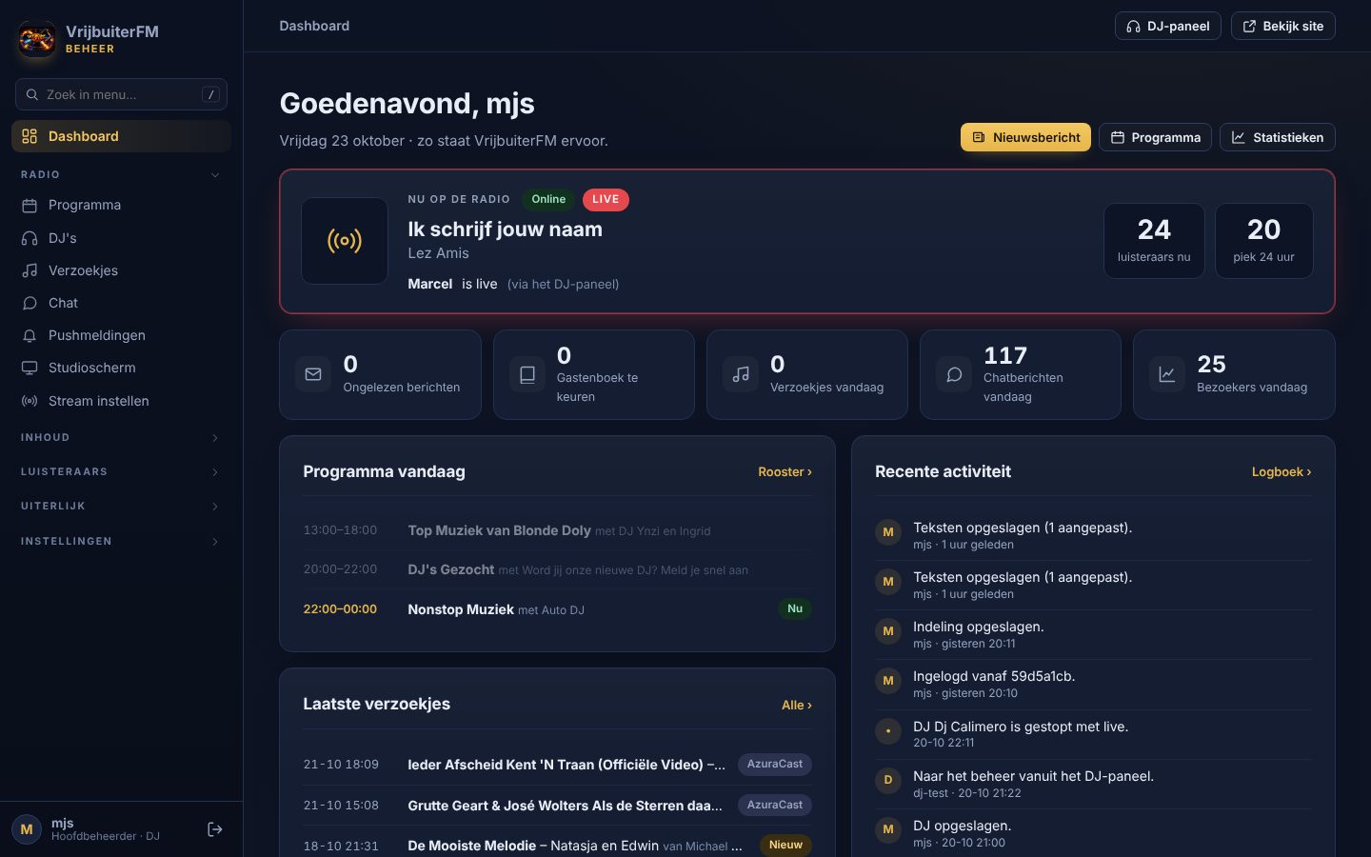The height and width of the screenshot is (857, 1371).
Task: Open Programma in the sidebar menu
Action: coord(121,206)
